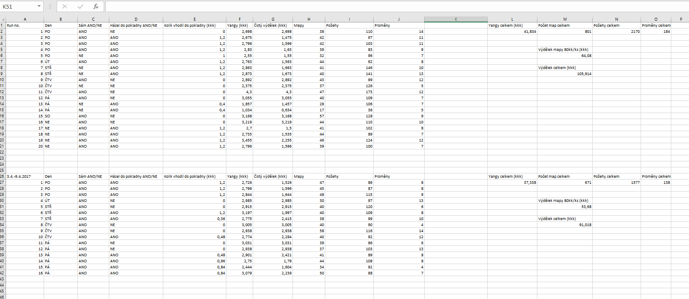
Task: Click the 'Run no.' cell in A1
Action: coord(25,25)
